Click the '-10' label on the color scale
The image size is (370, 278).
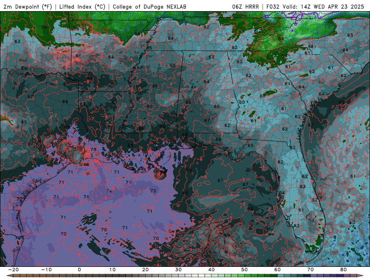46,270
